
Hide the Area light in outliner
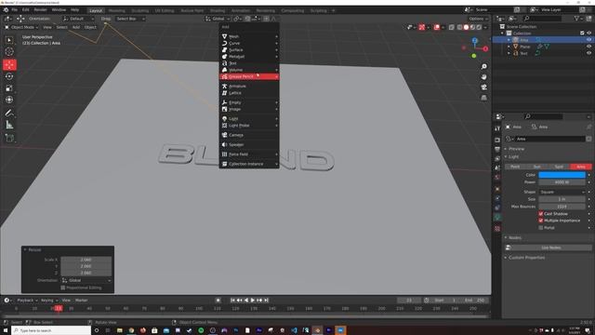pos(588,40)
